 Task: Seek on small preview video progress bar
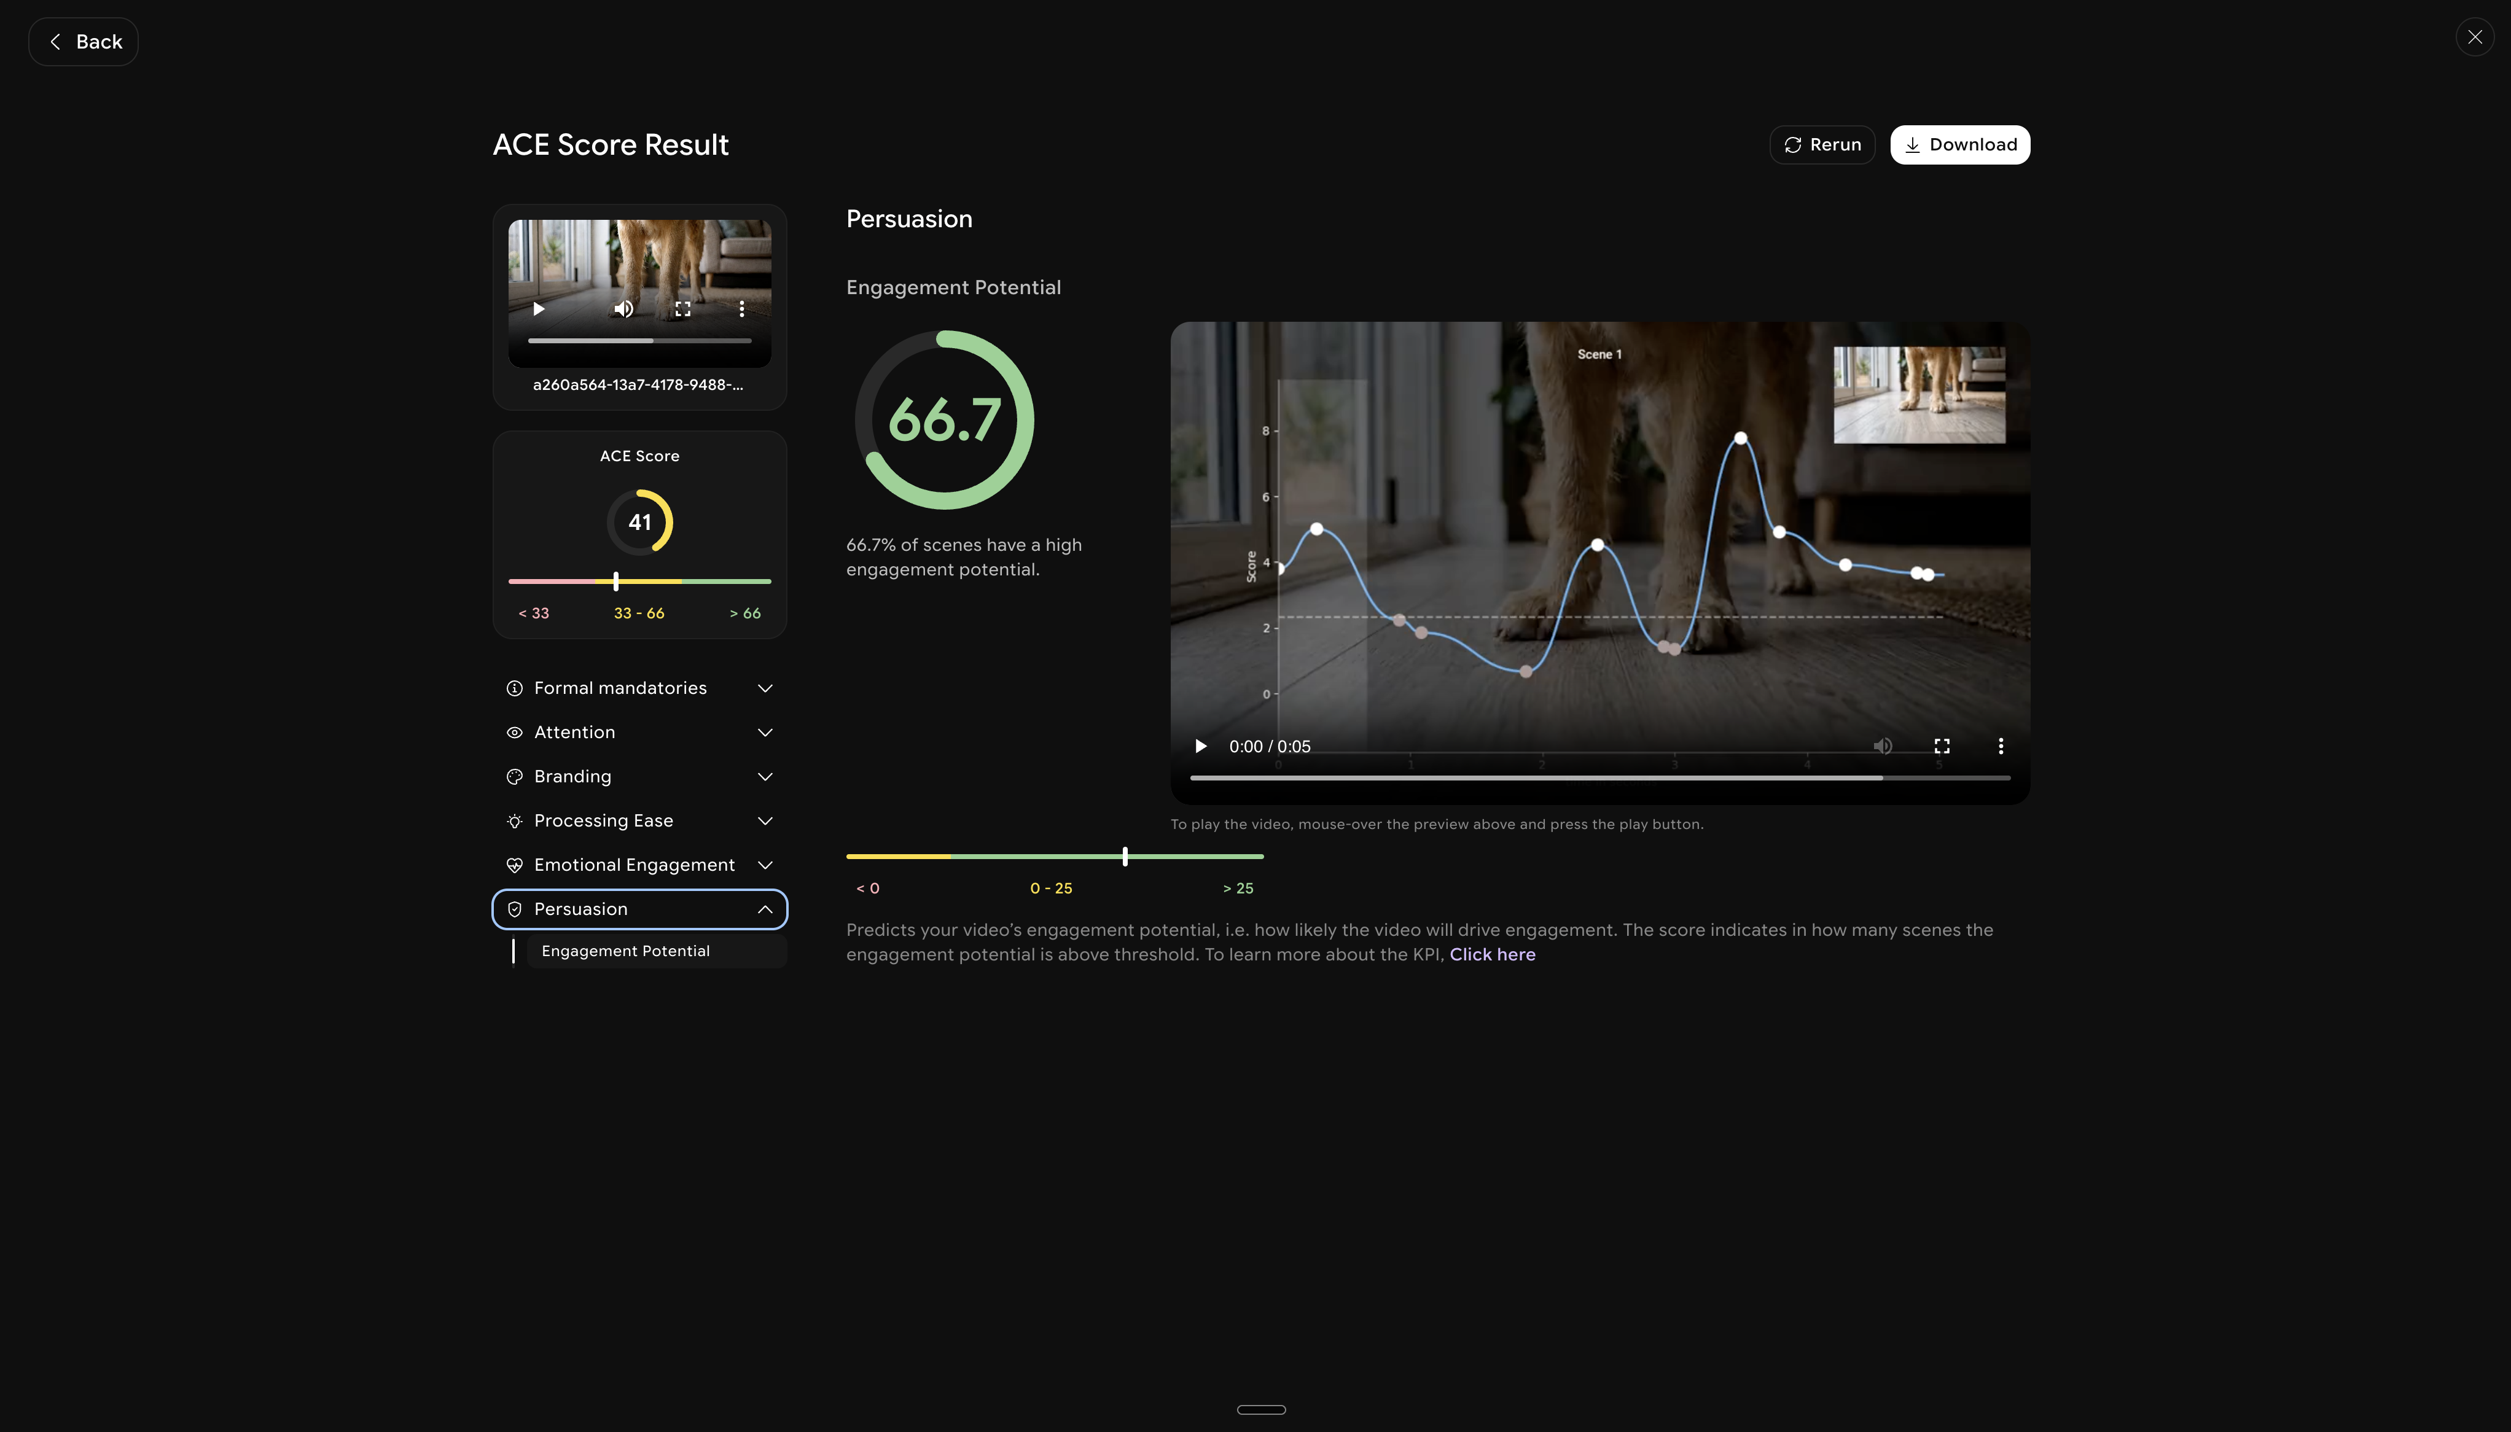click(639, 340)
